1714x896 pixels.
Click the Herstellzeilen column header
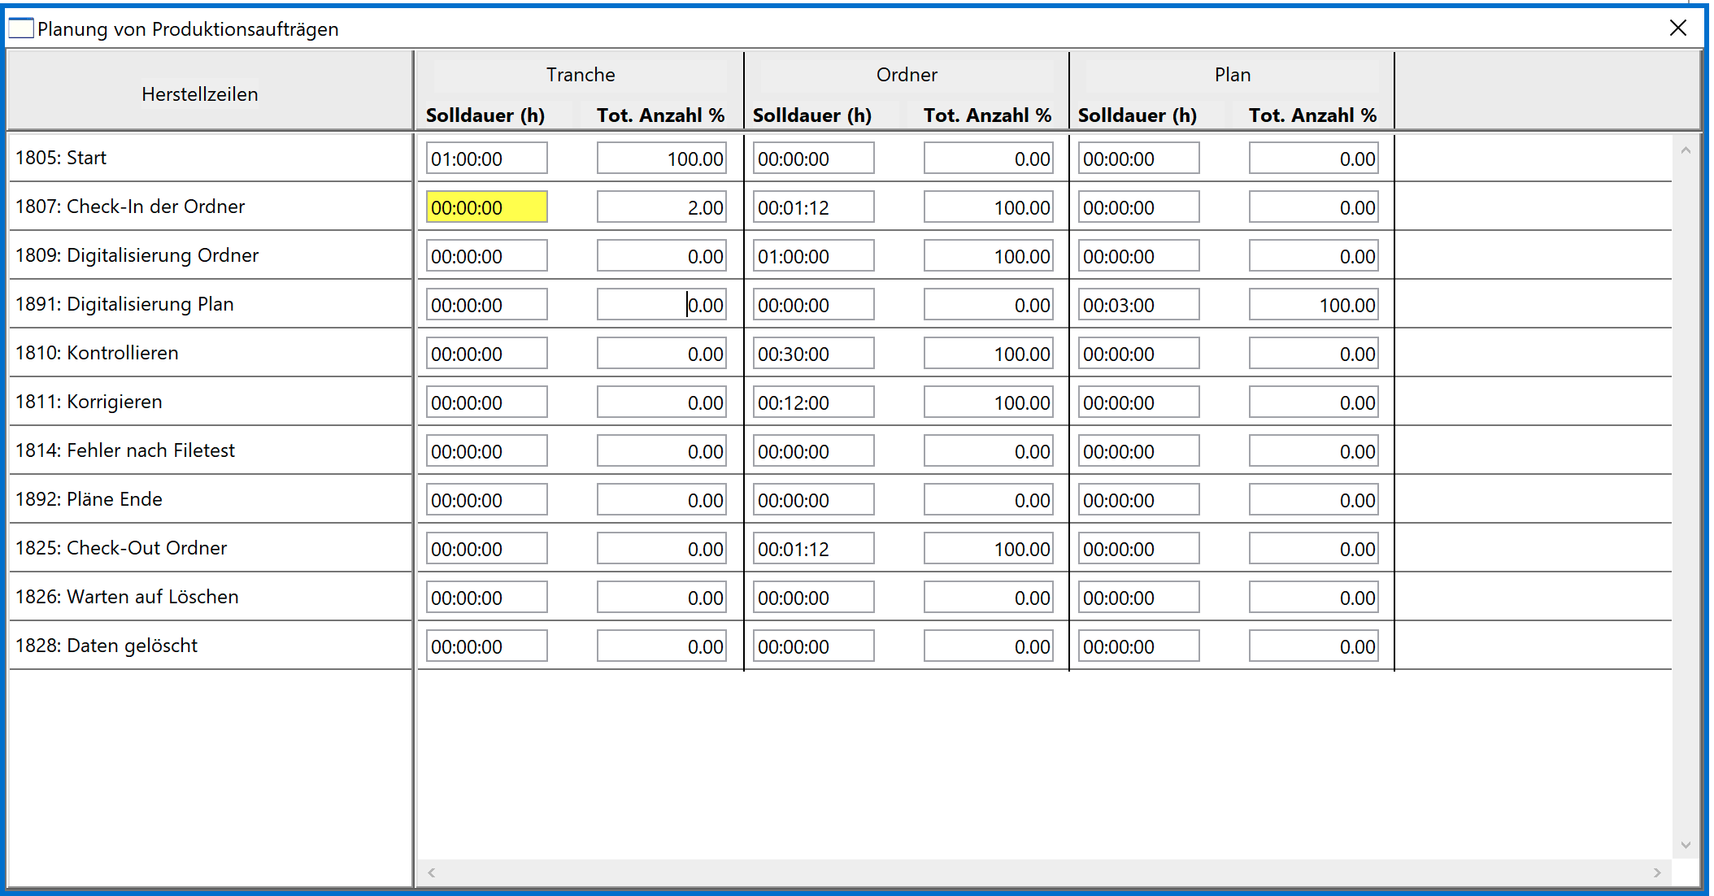click(200, 94)
